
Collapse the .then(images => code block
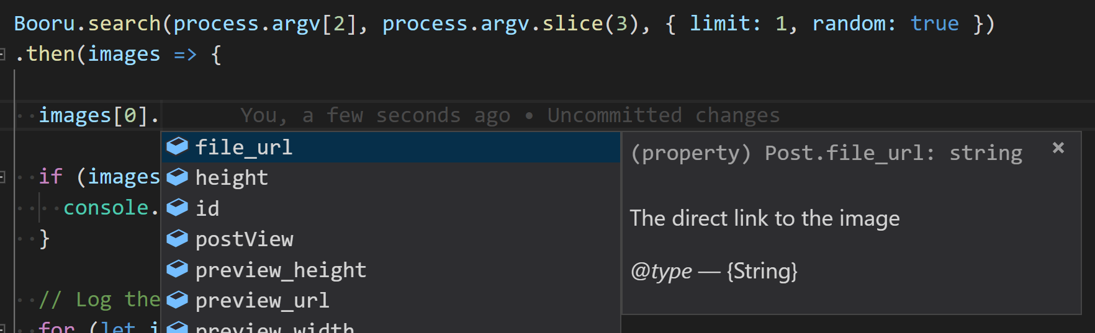[2, 55]
